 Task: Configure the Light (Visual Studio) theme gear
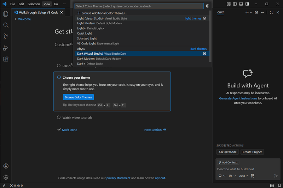[x=204, y=18]
